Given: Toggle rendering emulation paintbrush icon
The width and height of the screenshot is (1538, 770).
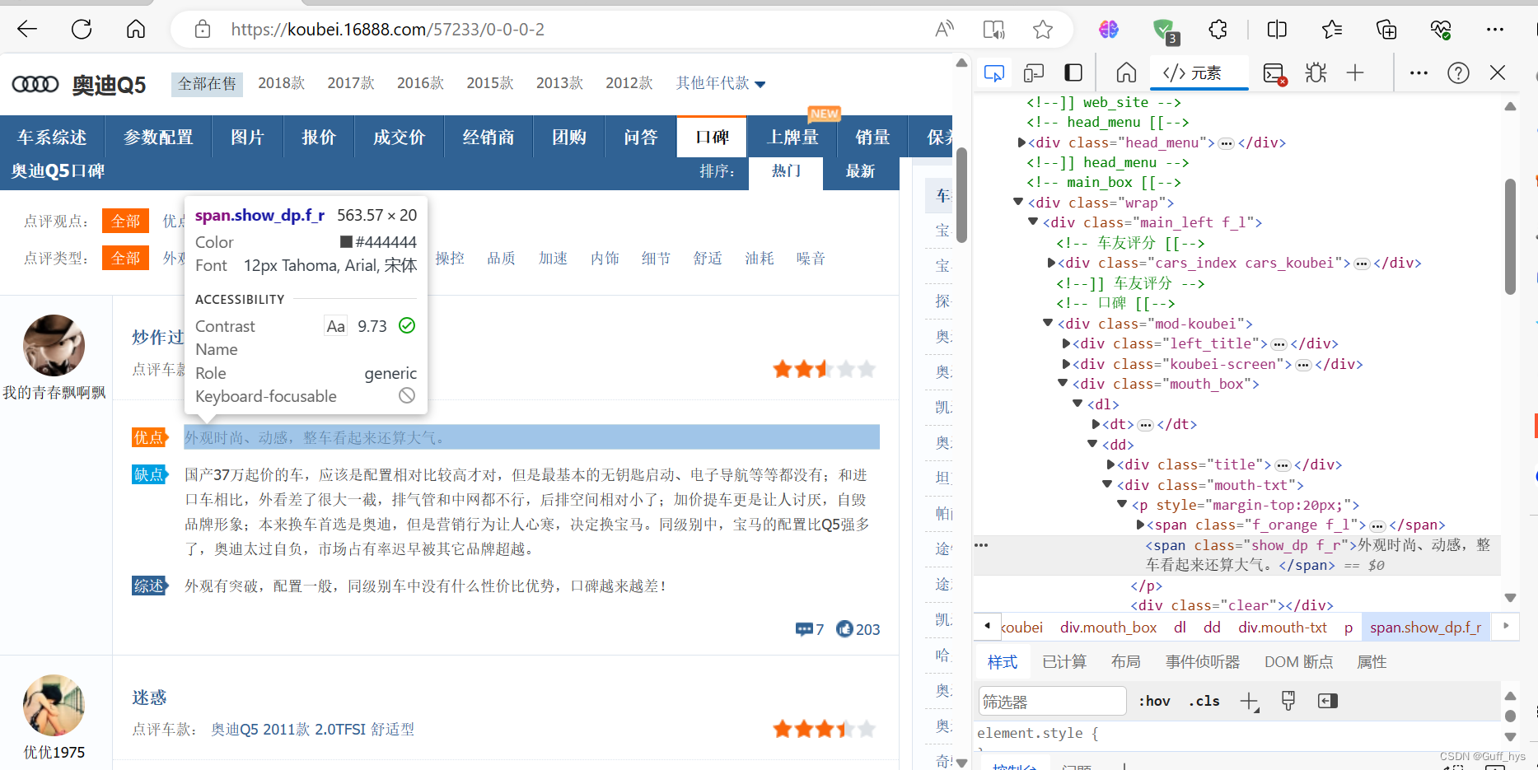Looking at the screenshot, I should click(x=1288, y=701).
